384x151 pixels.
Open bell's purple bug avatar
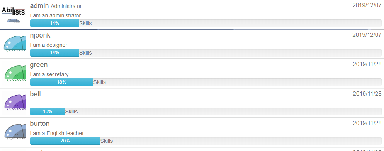[15, 103]
